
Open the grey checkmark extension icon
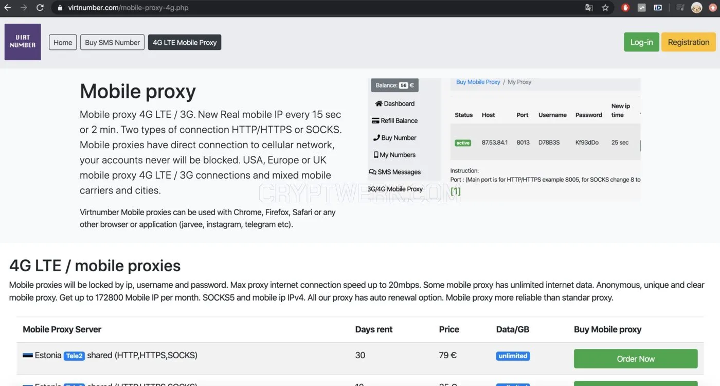point(642,8)
